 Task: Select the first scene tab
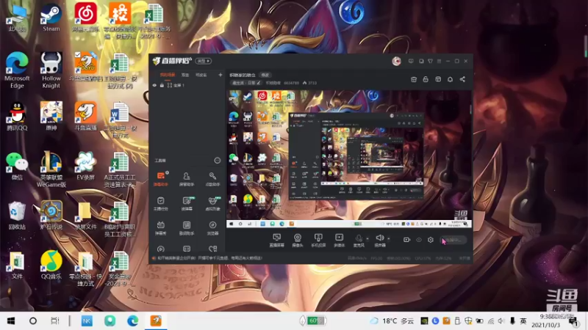(168, 75)
